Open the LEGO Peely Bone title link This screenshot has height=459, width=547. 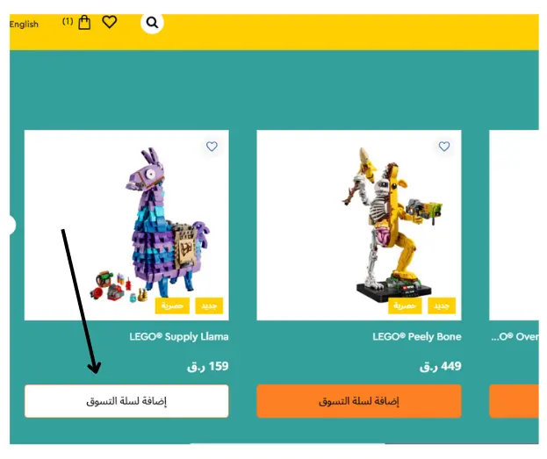pyautogui.click(x=417, y=337)
